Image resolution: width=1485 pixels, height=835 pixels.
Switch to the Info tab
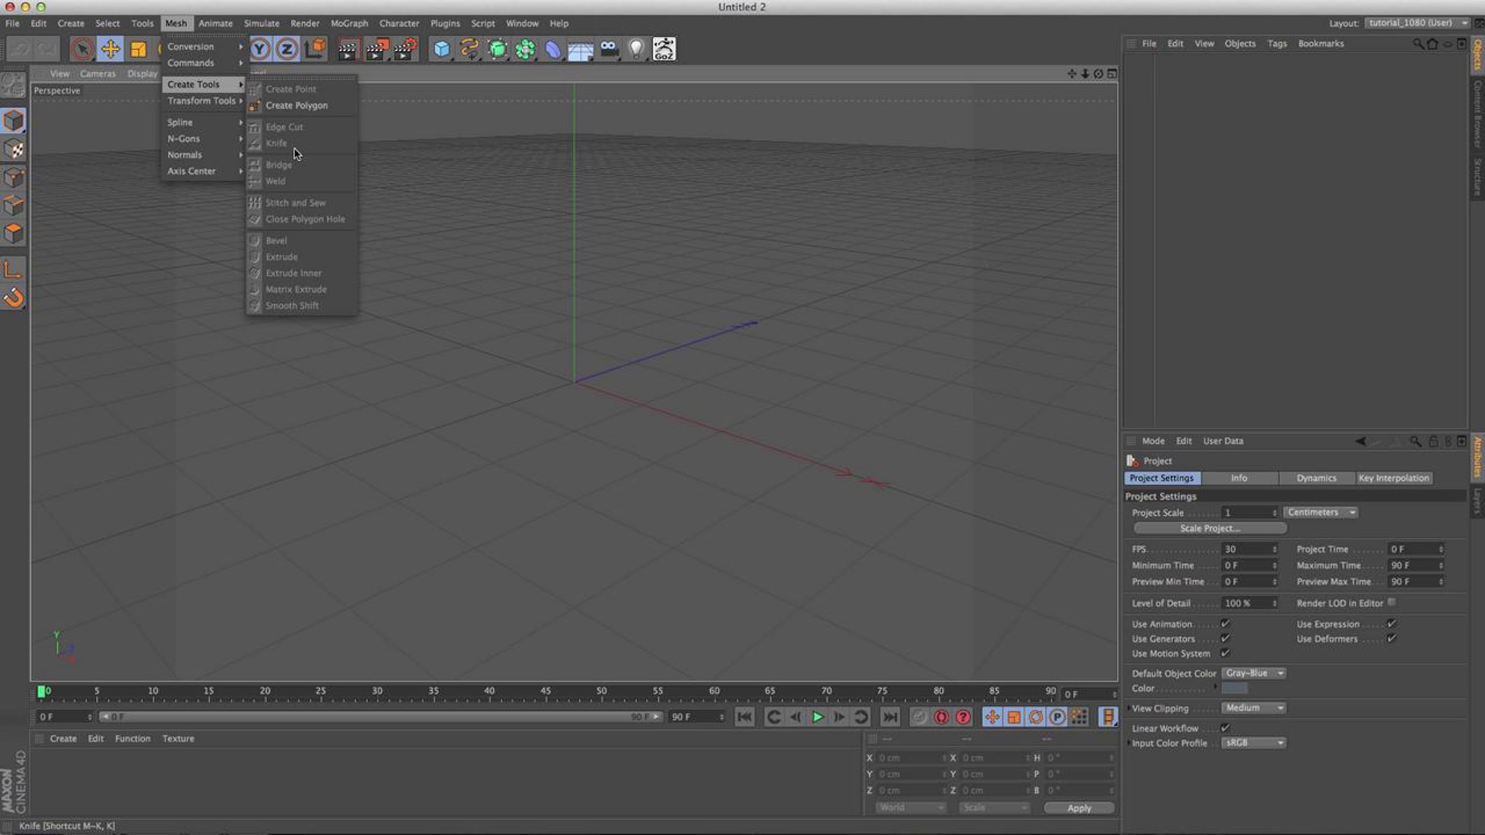[1239, 478]
